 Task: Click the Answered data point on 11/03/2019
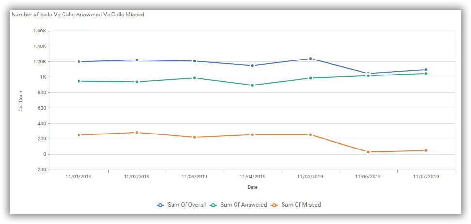[194, 78]
